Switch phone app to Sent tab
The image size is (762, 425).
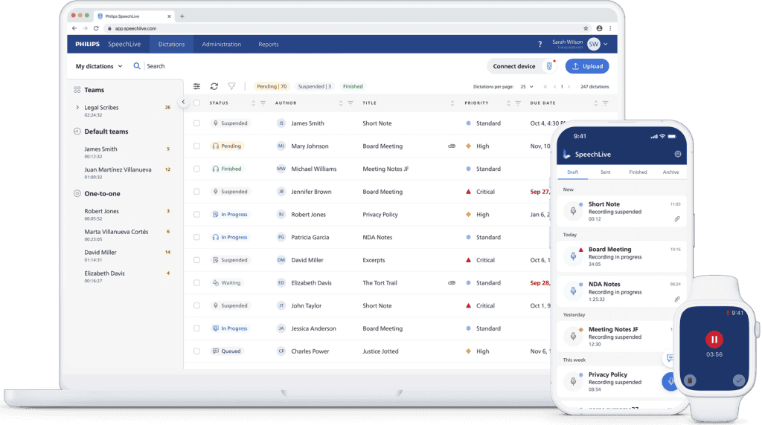tap(605, 172)
